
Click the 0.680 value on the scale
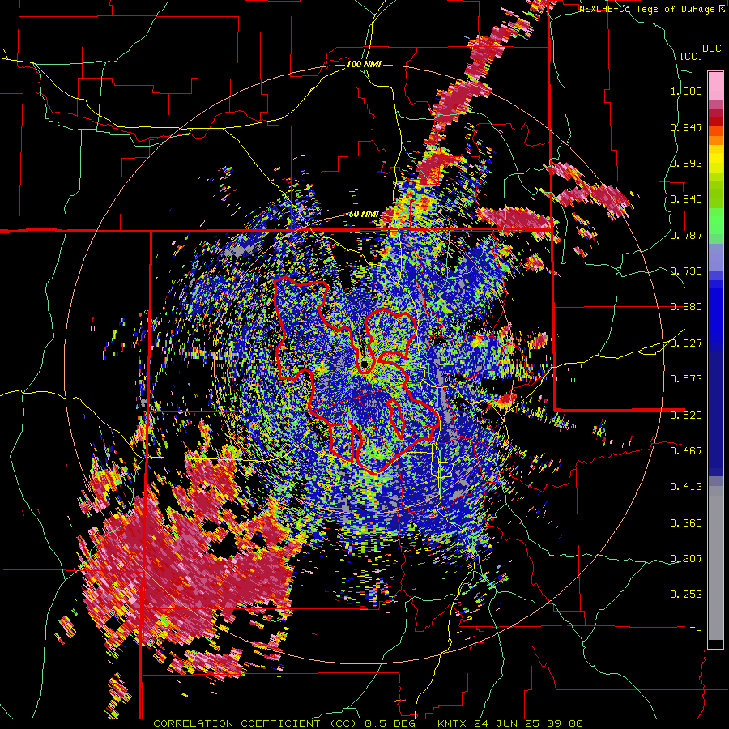click(686, 307)
